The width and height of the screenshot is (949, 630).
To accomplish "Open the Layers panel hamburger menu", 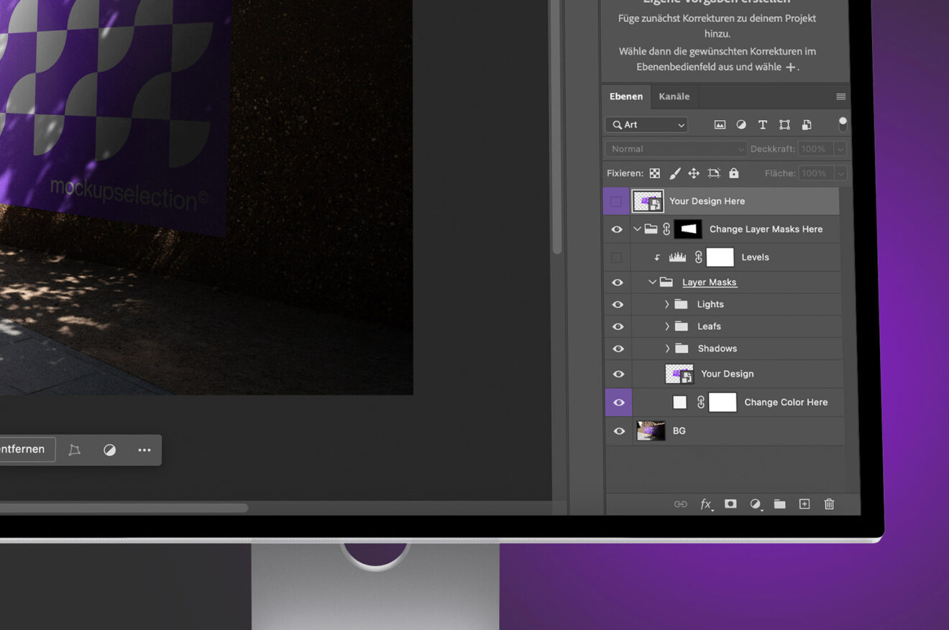I will (840, 96).
